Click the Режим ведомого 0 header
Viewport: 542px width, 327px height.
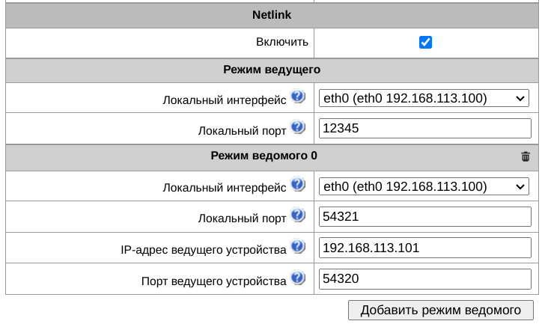[x=264, y=156]
